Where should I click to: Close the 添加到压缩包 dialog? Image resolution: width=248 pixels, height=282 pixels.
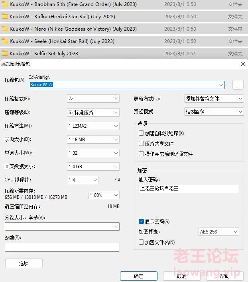pyautogui.click(x=243, y=64)
